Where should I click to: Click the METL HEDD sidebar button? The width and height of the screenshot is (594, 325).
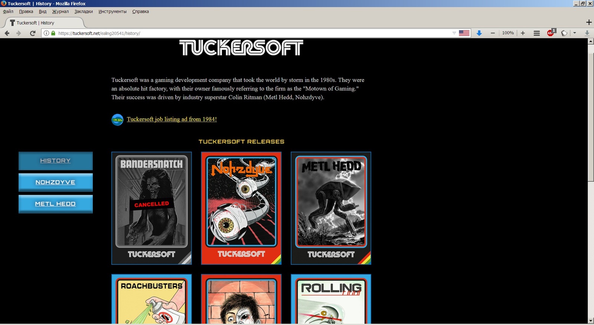click(x=56, y=204)
